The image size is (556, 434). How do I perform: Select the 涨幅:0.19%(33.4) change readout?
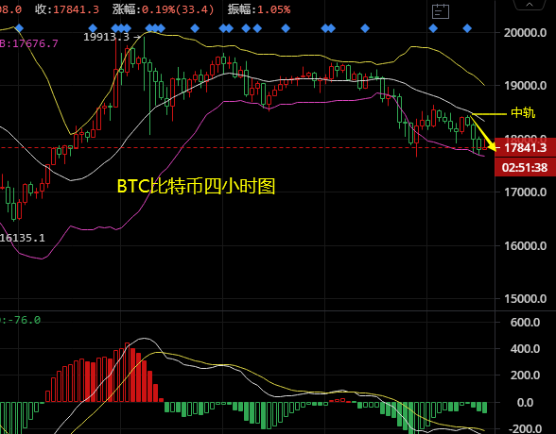tap(163, 9)
